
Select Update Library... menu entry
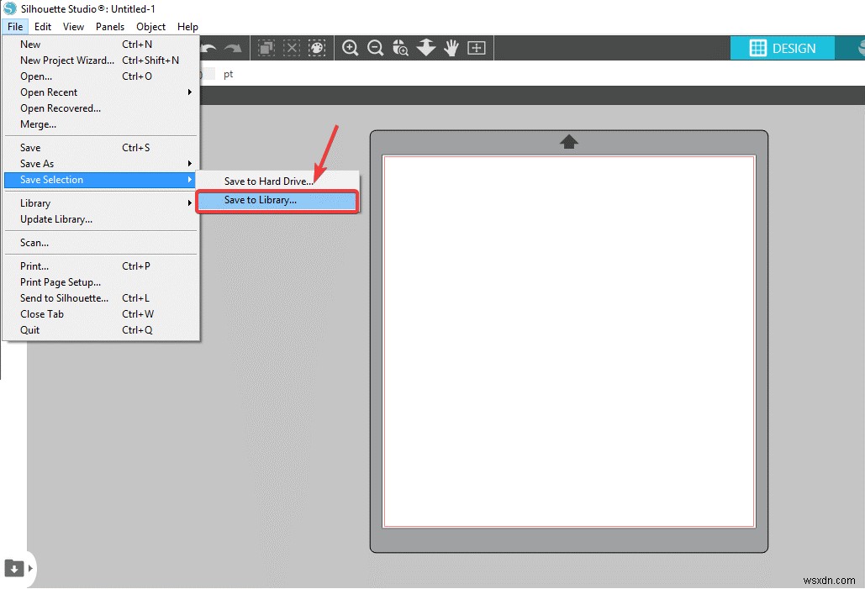click(x=102, y=219)
